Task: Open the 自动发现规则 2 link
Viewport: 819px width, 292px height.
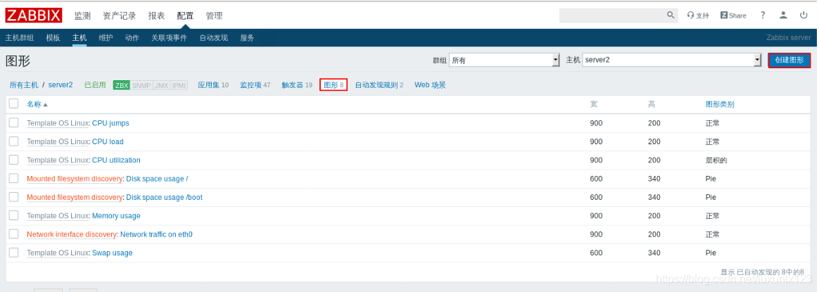Action: [379, 84]
